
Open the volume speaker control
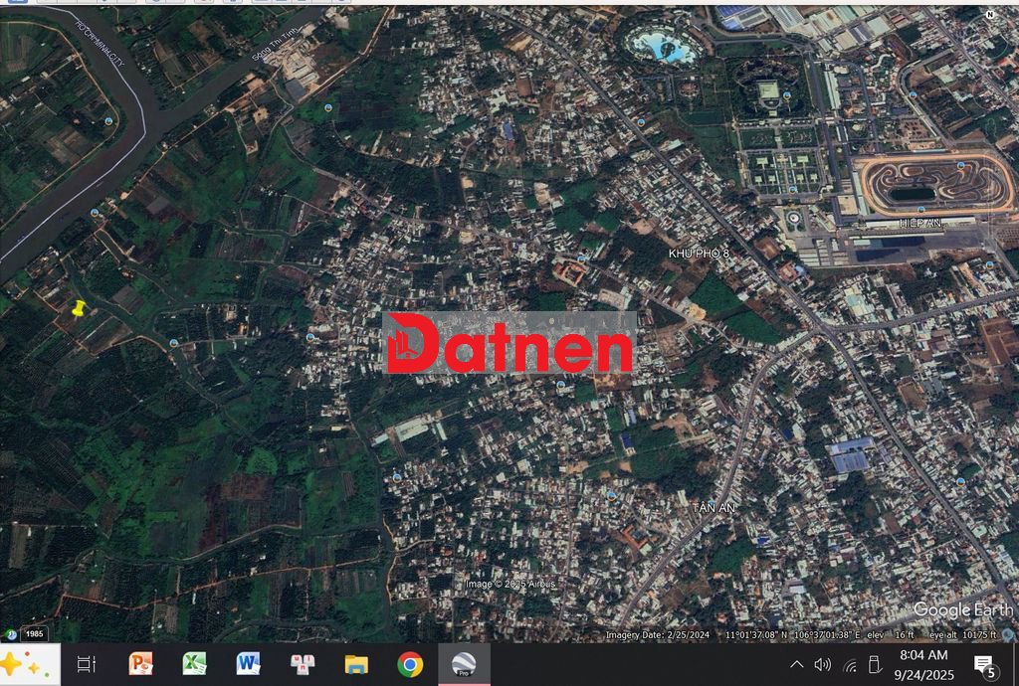(x=822, y=664)
